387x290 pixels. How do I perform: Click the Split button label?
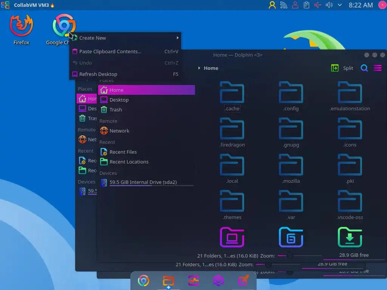[348, 68]
